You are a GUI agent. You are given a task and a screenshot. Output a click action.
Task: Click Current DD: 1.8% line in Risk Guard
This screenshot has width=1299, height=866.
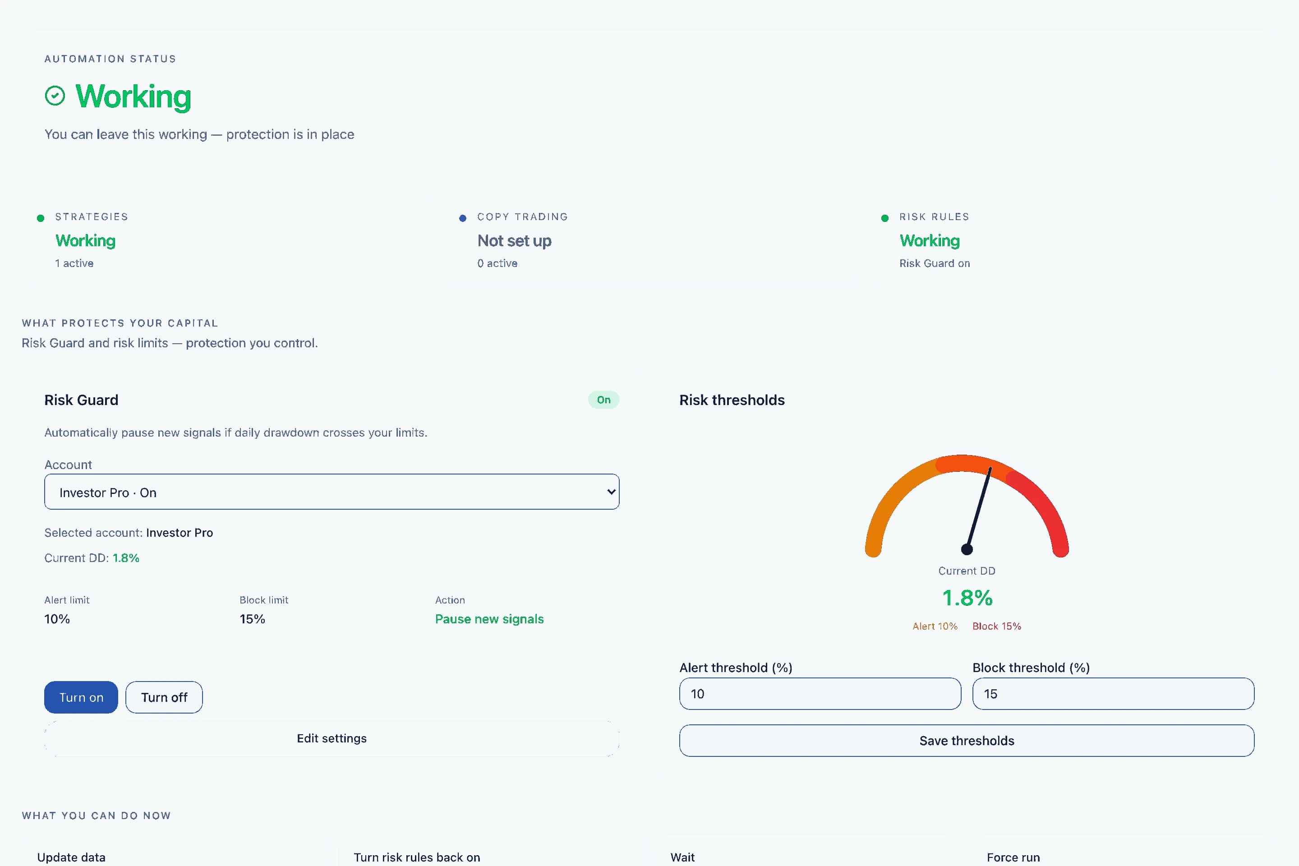(92, 558)
